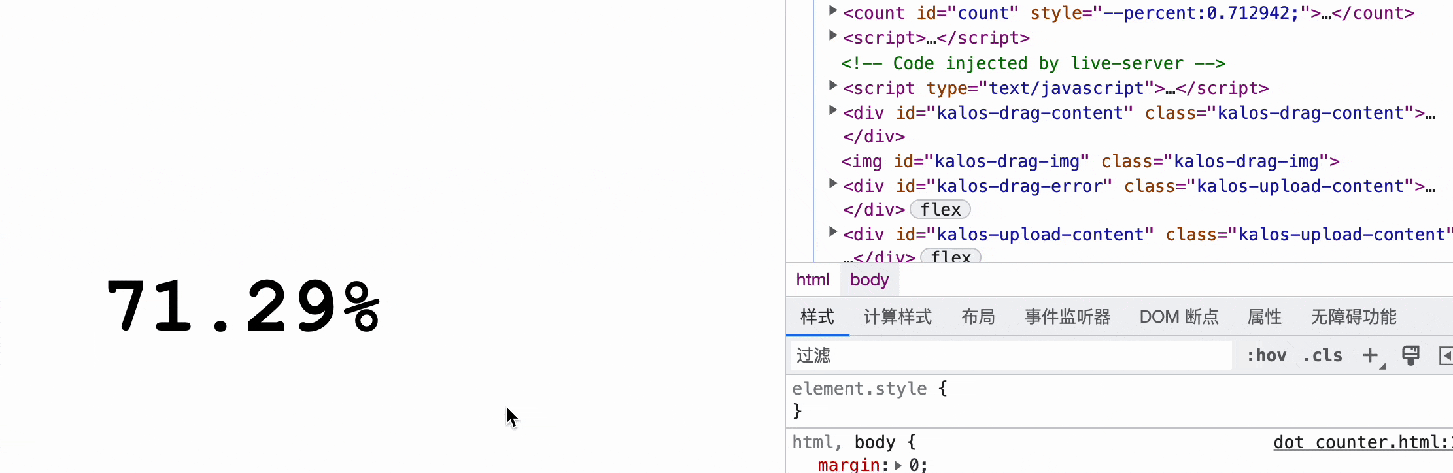The image size is (1453, 473).
Task: Toggle the computed styles sidebar icon
Action: [1446, 356]
